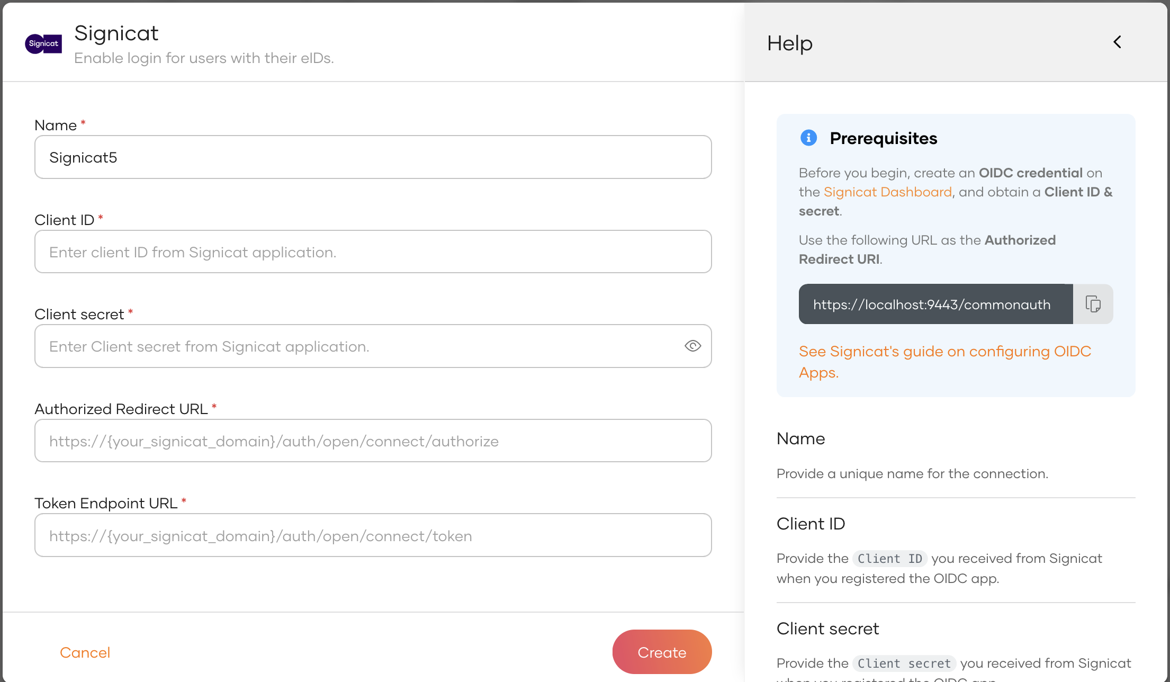
Task: Click the 'Token Endpoint URL' field label
Action: (106, 503)
